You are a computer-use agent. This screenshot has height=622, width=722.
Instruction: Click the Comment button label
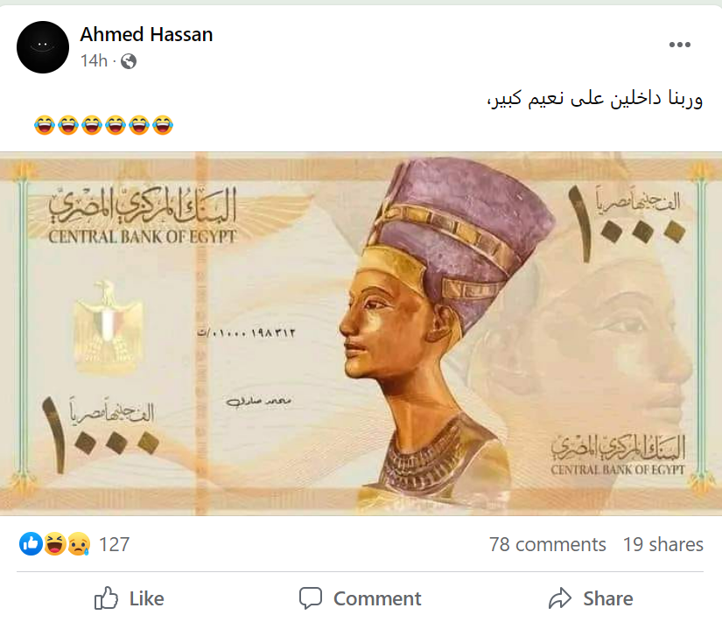point(377,598)
